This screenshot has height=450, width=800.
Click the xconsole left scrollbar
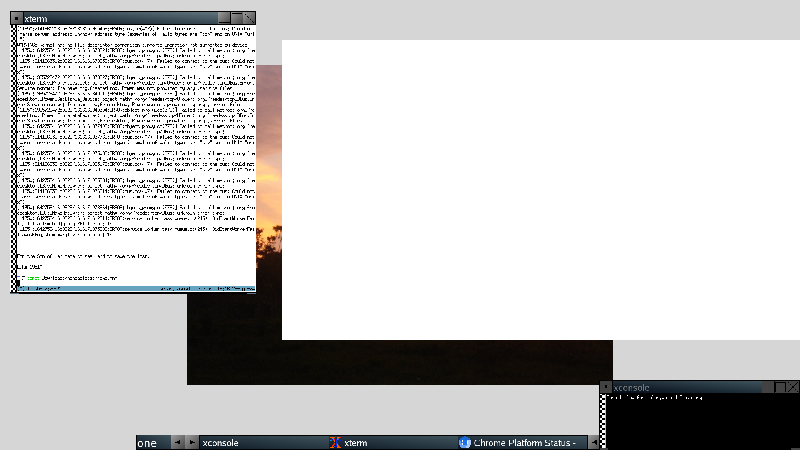pos(602,421)
